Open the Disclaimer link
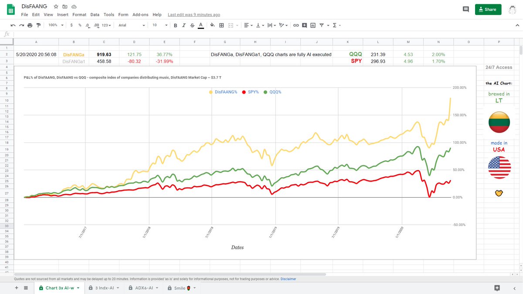Viewport: 523px width, 294px height. tap(288, 279)
